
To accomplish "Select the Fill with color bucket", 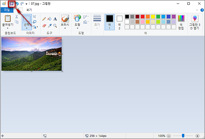I will pyautogui.click(x=49, y=19).
